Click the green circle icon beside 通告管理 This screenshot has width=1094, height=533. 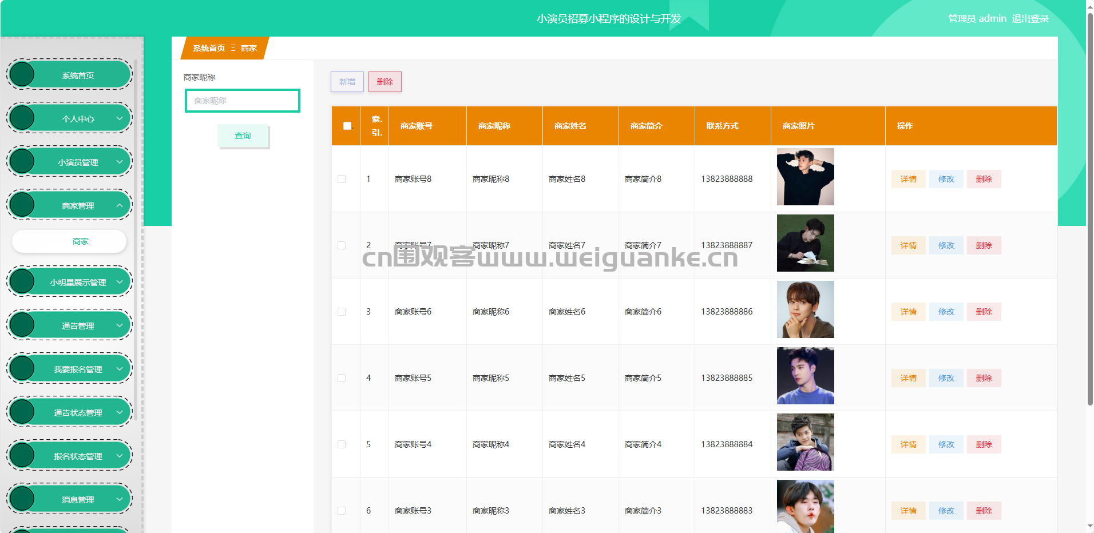[x=22, y=325]
